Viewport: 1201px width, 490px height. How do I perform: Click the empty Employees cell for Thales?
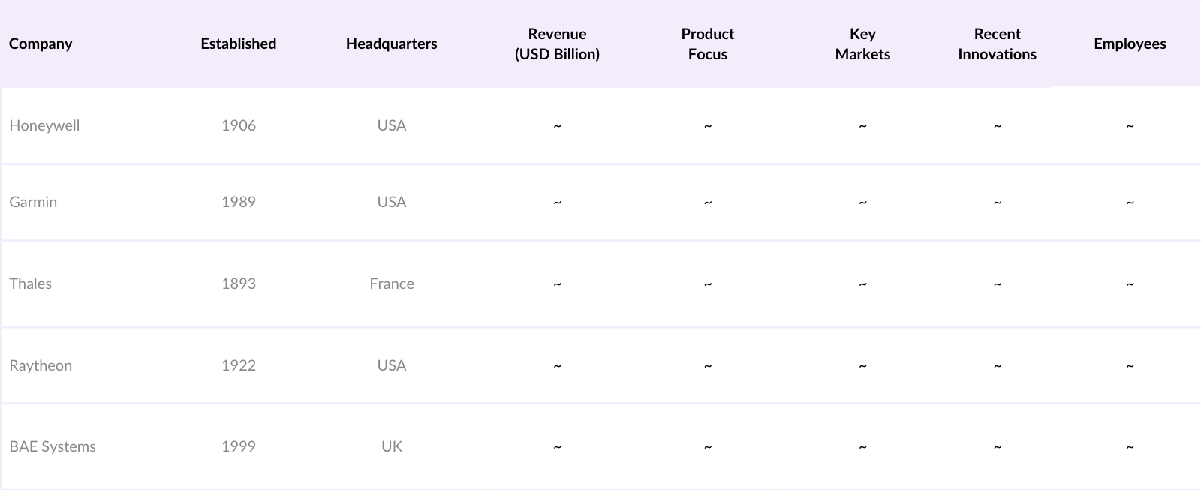[x=1130, y=284]
